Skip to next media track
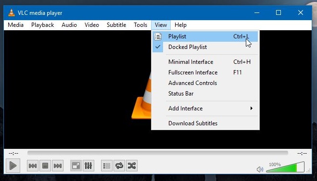The width and height of the screenshot is (317, 181). click(58, 166)
